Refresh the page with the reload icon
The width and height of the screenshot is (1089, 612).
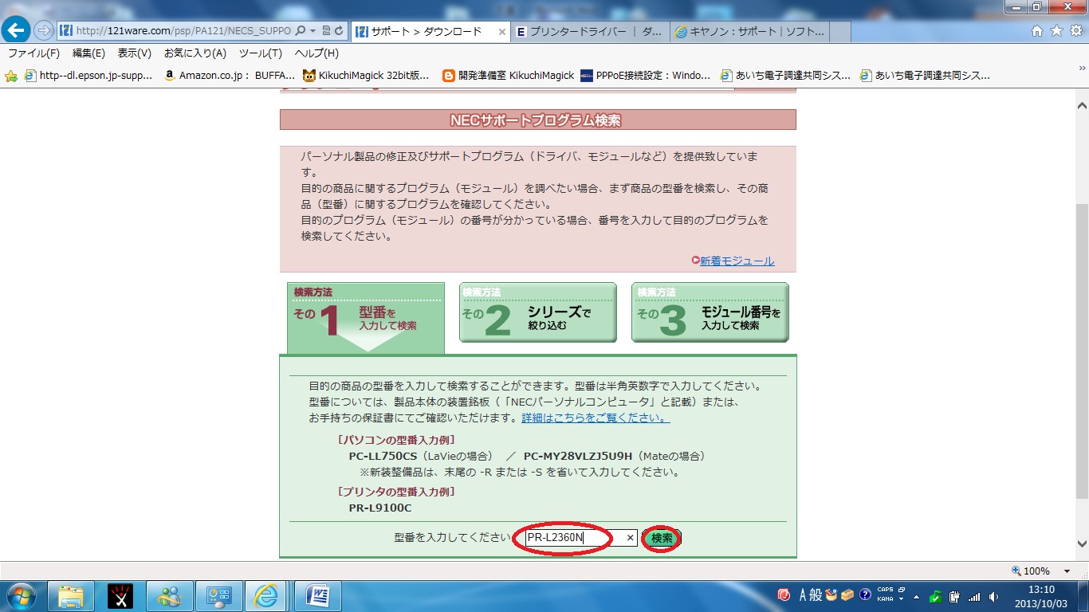pos(340,31)
